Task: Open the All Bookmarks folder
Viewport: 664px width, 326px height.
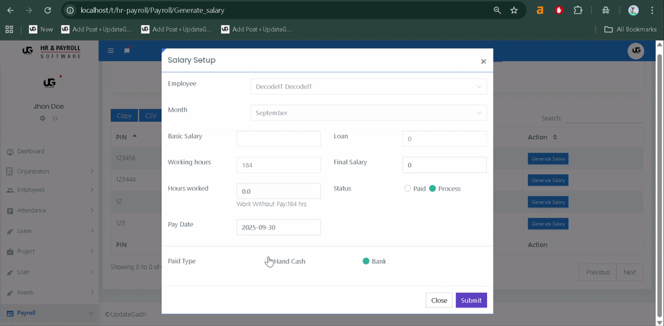Action: click(x=630, y=29)
